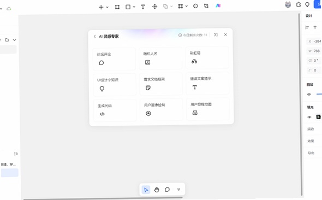Viewport: 322px width, 200px height.
Task: Click the cloud sync status icon
Action: (x=9, y=9)
